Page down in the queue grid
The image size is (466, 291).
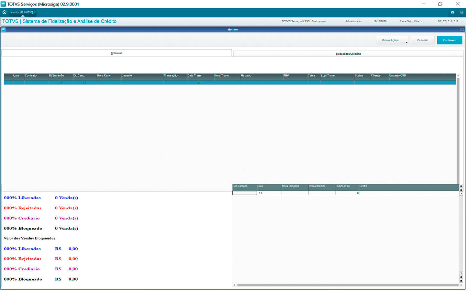click(x=461, y=277)
